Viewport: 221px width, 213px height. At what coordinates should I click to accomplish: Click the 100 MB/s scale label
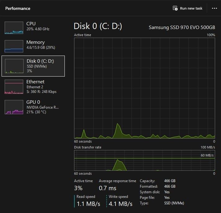point(208,147)
